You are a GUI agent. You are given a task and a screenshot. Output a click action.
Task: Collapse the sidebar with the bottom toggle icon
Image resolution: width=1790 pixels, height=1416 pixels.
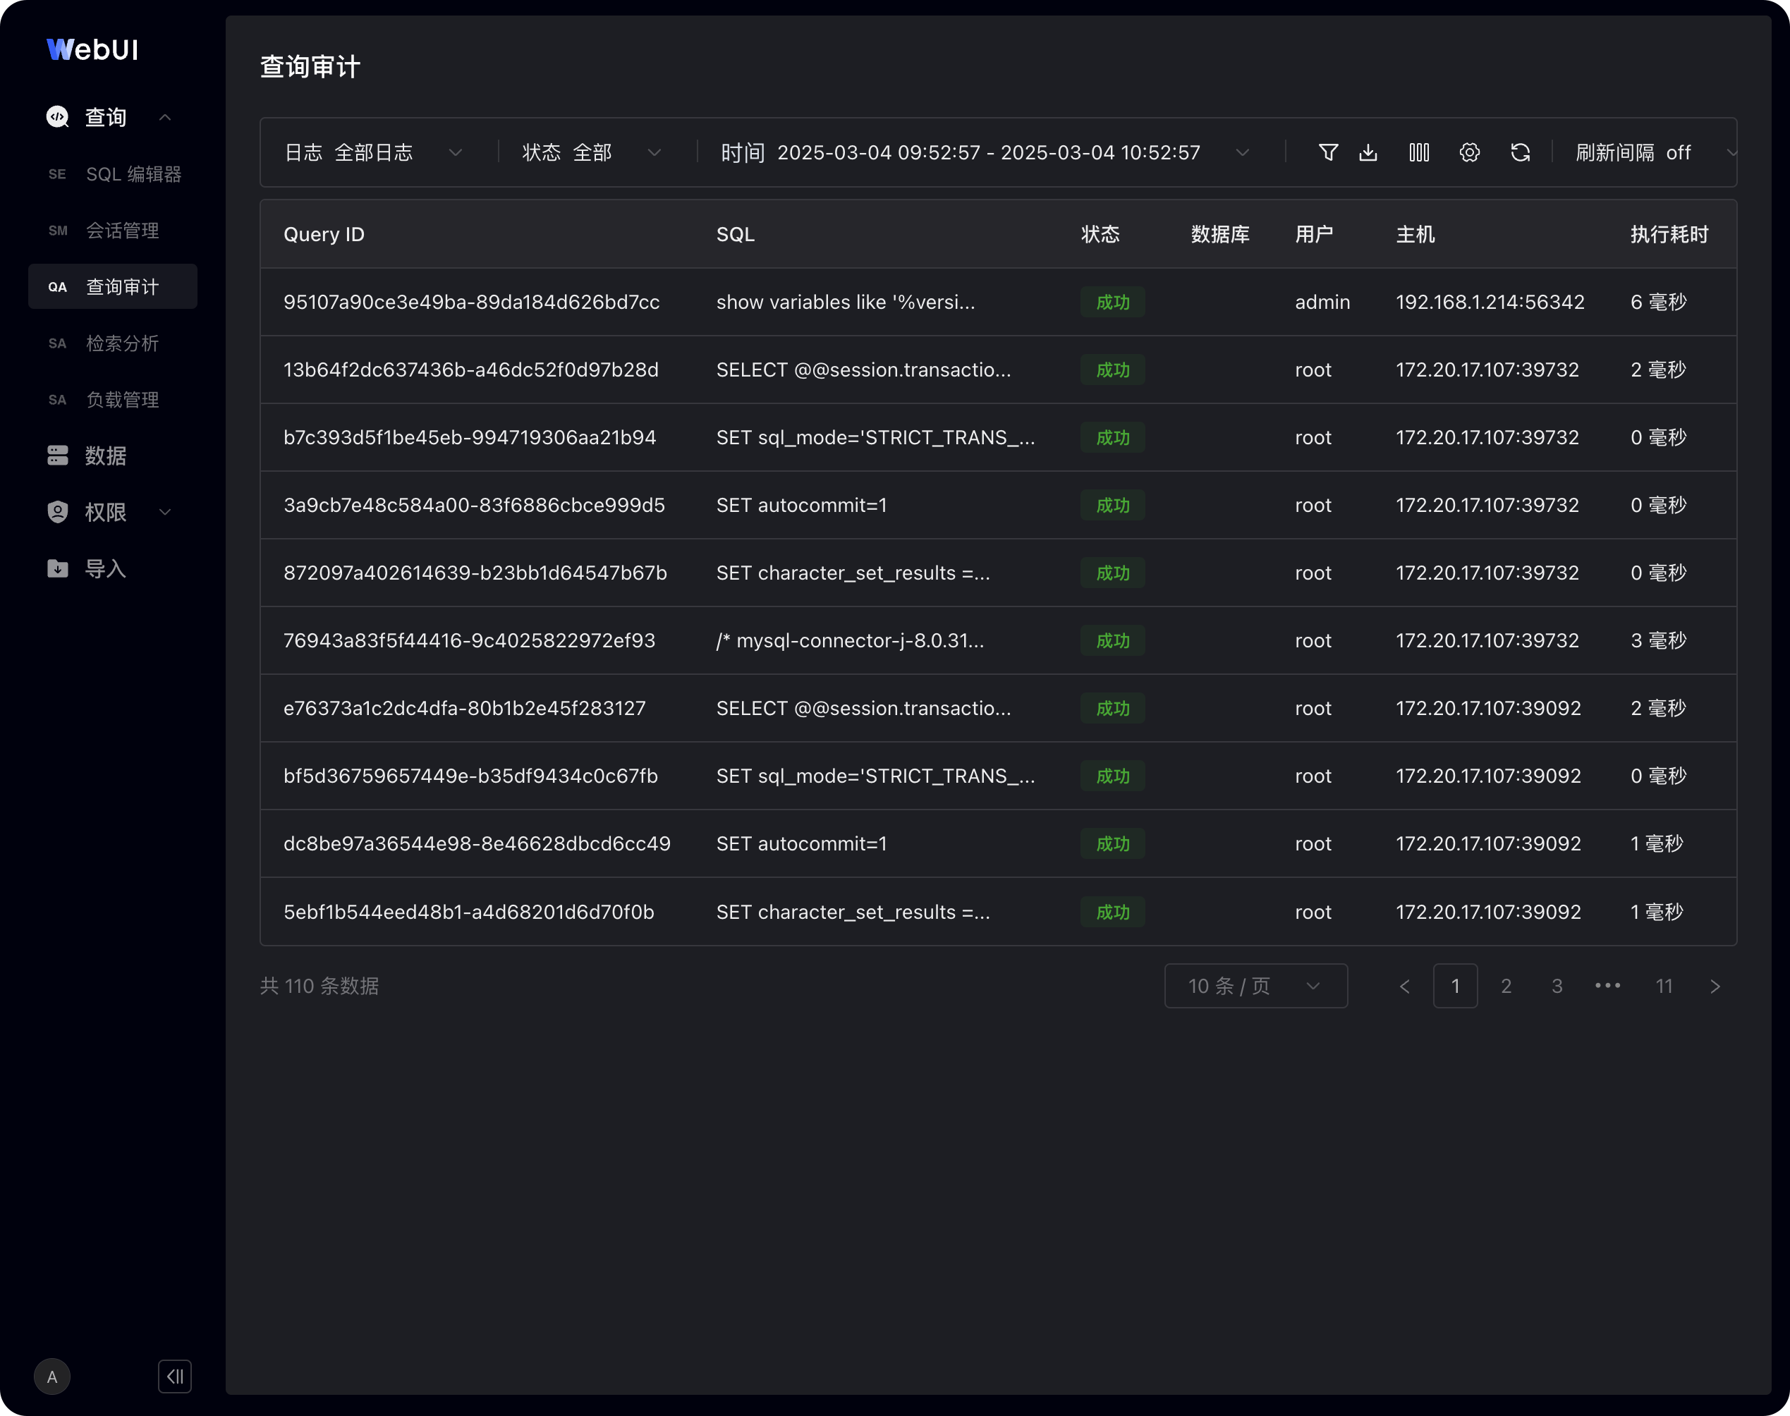tap(175, 1377)
